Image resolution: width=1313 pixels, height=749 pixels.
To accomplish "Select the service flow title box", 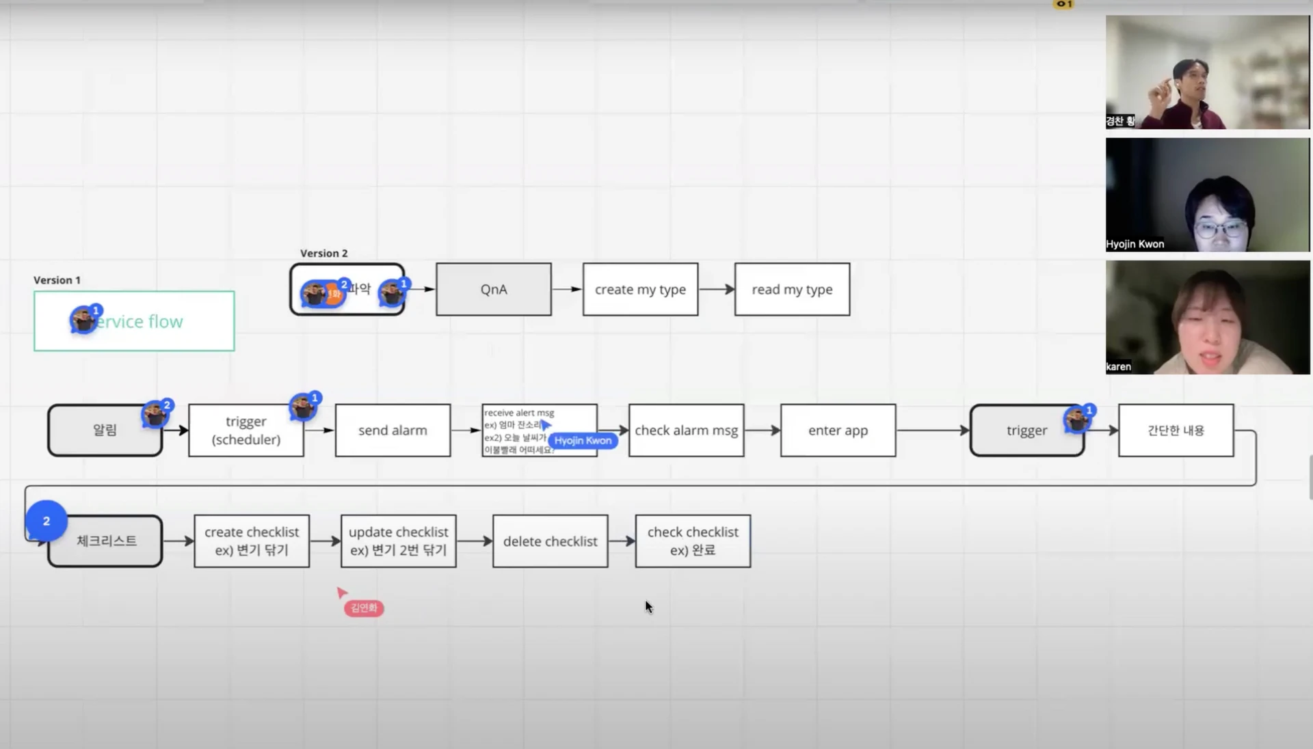I will 134,321.
